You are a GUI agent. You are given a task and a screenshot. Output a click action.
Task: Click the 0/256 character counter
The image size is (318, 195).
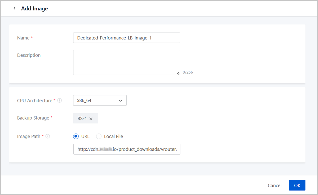click(x=188, y=72)
